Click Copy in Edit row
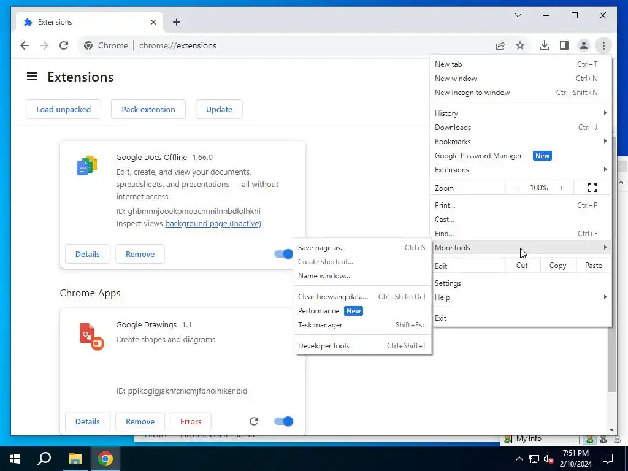This screenshot has height=471, width=628. pyautogui.click(x=557, y=266)
